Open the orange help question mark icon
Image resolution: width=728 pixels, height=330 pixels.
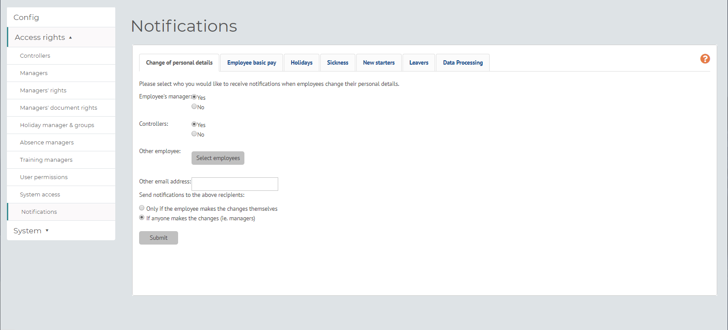click(x=705, y=59)
